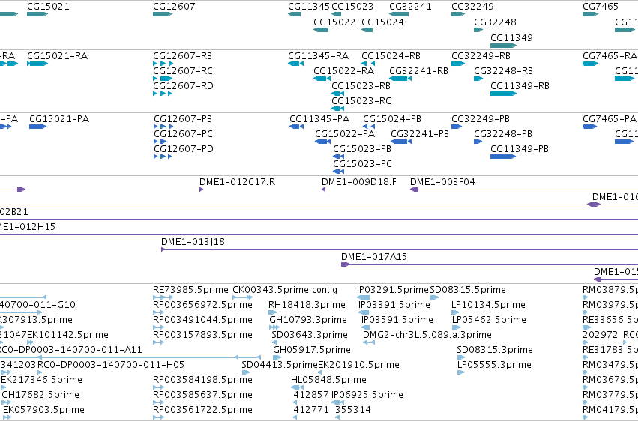The image size is (638, 421).
Task: Click gene label CG32248
Action: pos(495,22)
